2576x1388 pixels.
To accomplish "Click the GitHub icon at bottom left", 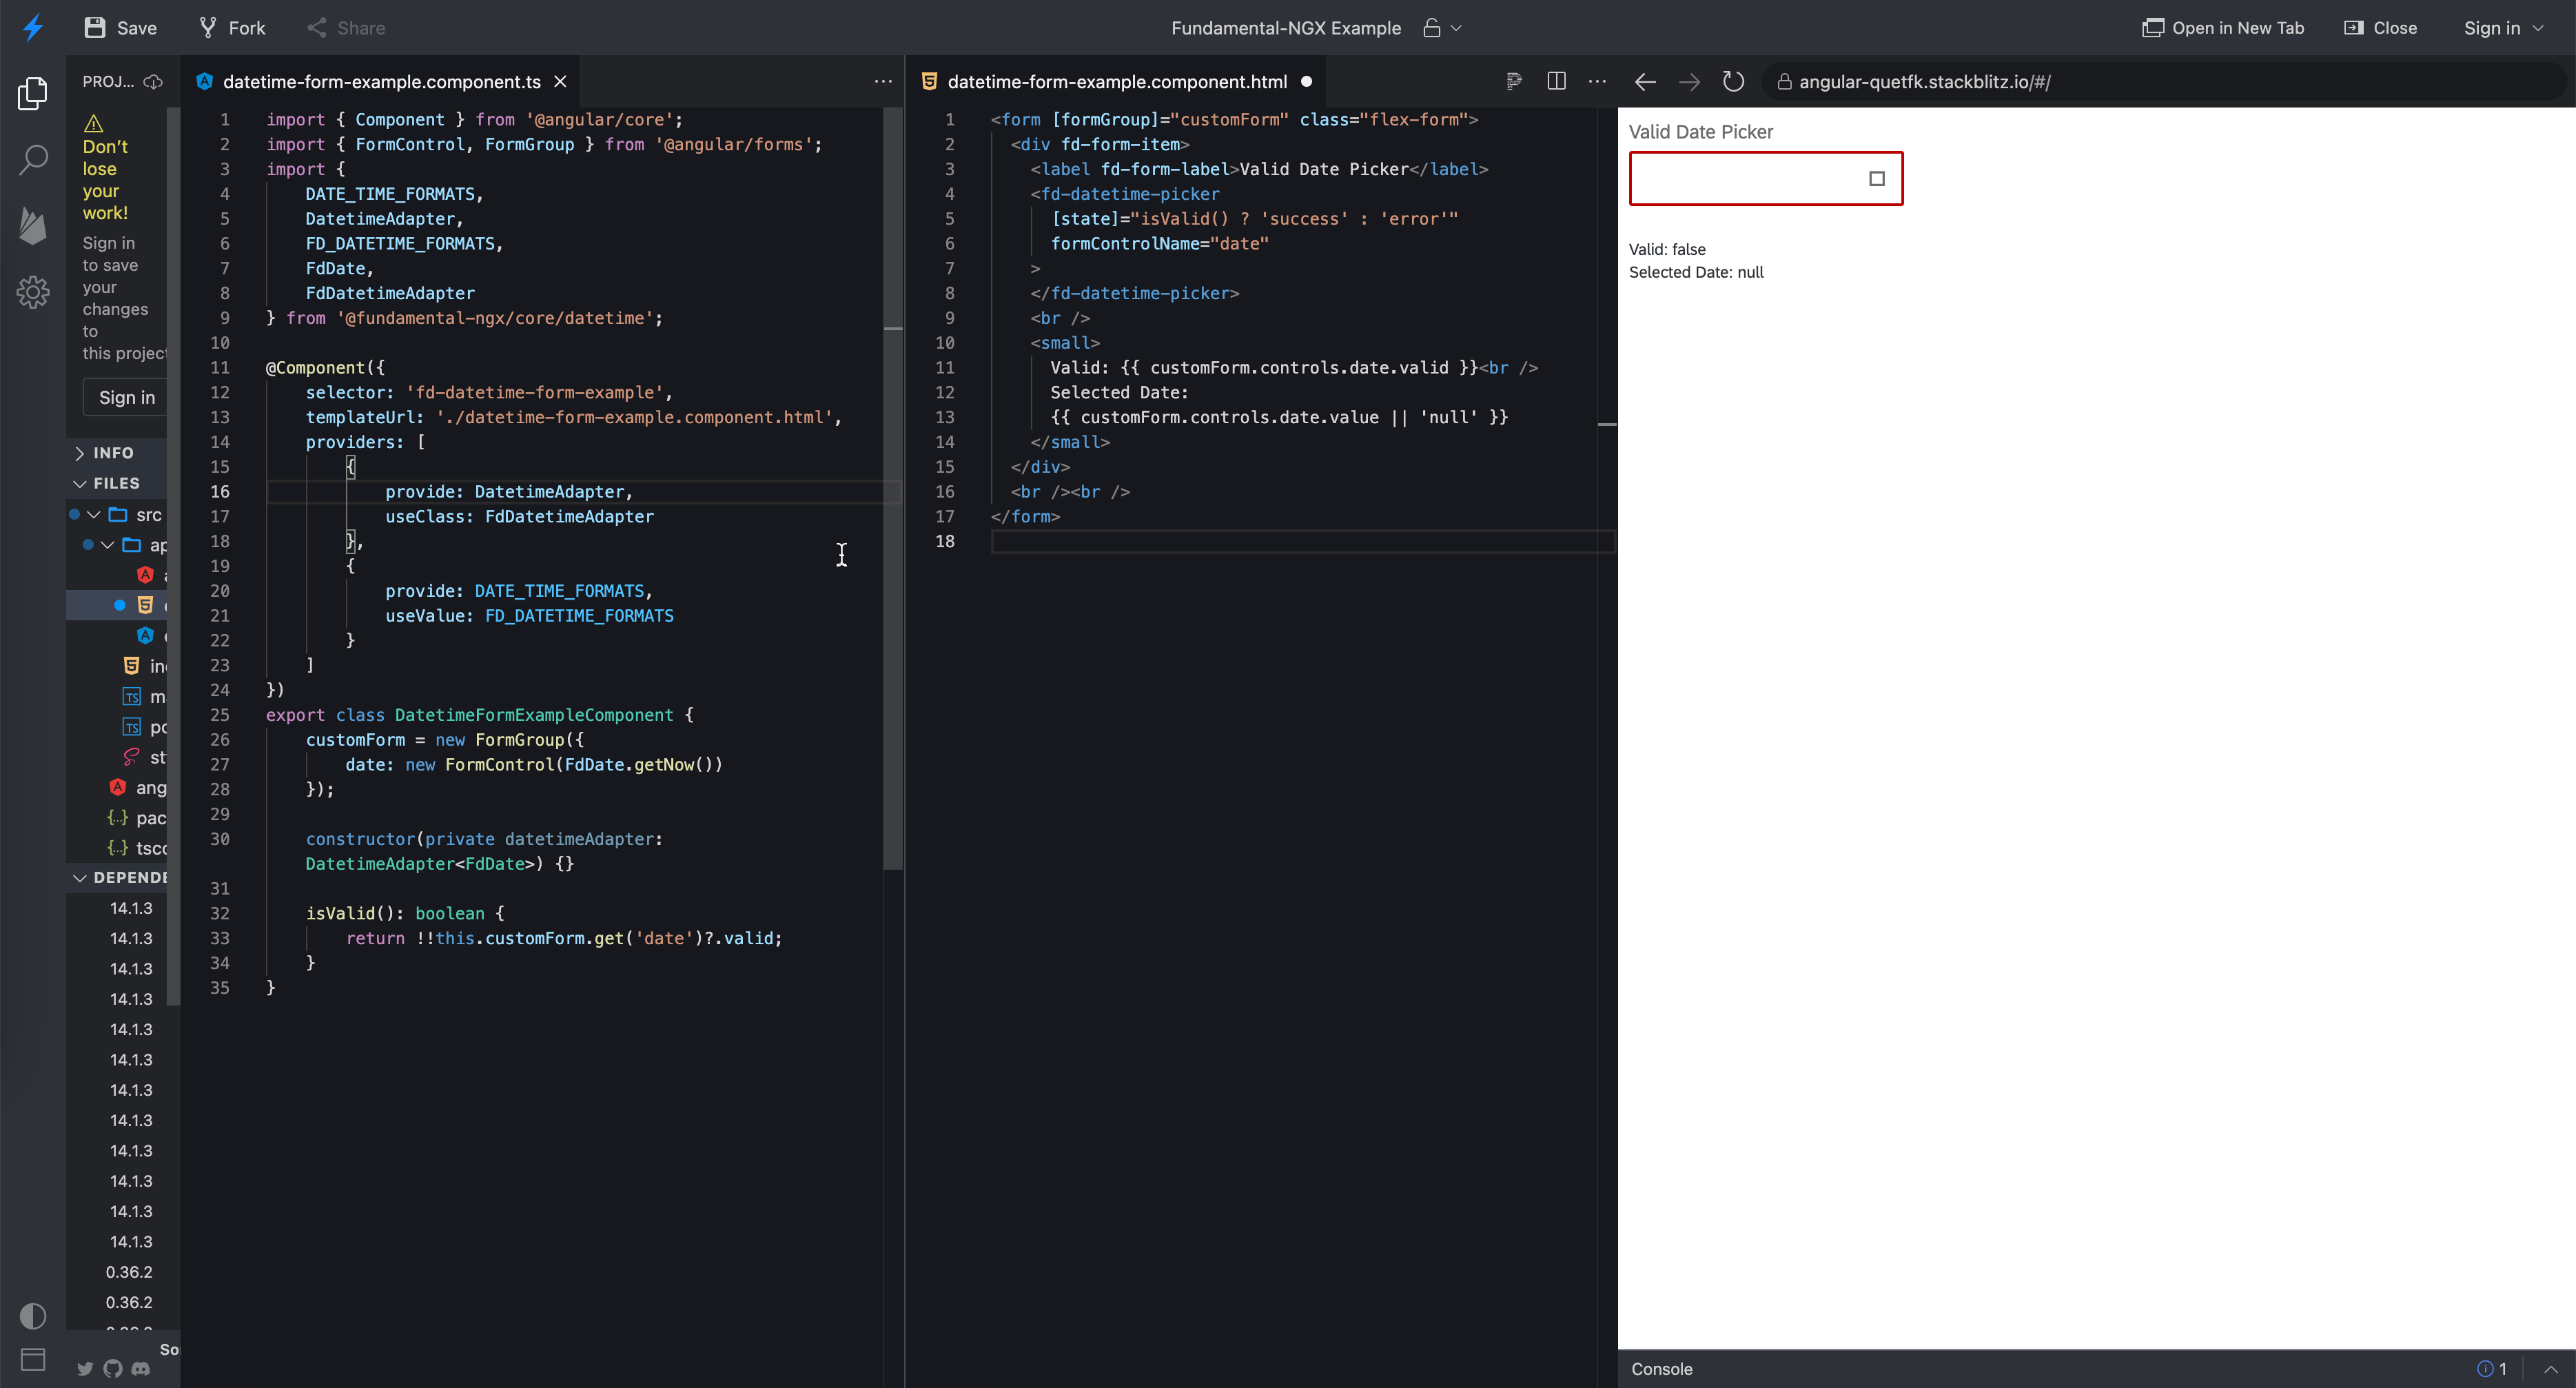I will [112, 1368].
